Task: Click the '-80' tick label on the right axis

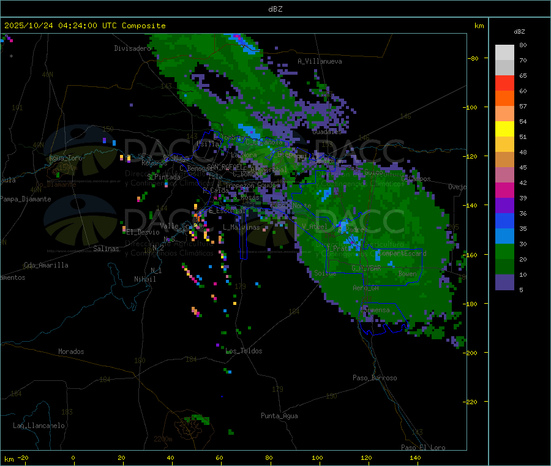Action: tap(473, 58)
